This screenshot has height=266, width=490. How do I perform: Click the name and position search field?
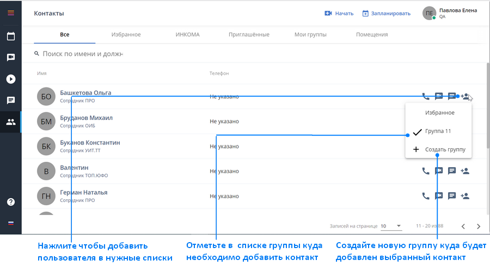pos(83,54)
